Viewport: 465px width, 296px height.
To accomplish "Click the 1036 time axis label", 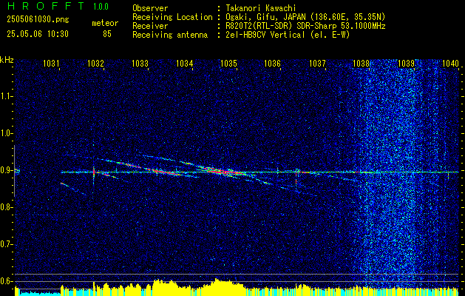I will tap(272, 63).
